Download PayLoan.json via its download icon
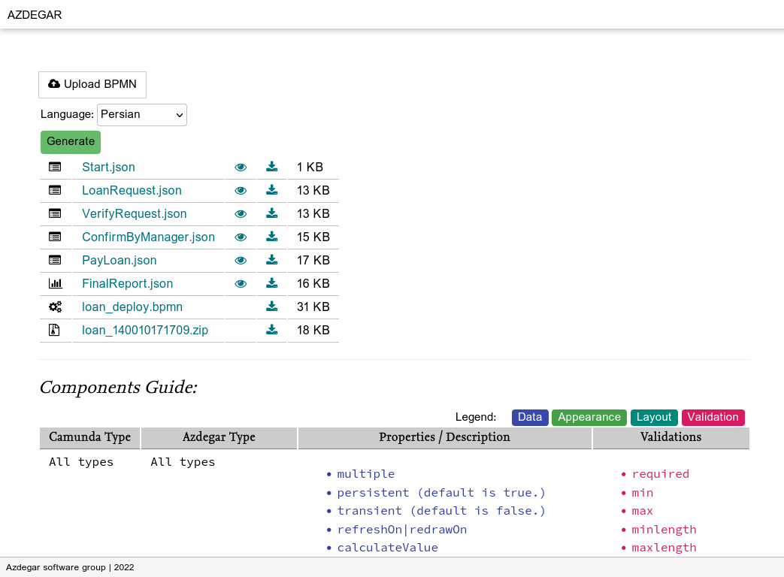 [x=271, y=260]
